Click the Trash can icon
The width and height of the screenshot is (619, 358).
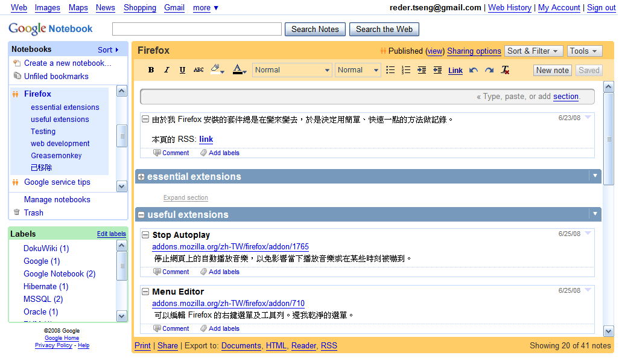coord(16,212)
